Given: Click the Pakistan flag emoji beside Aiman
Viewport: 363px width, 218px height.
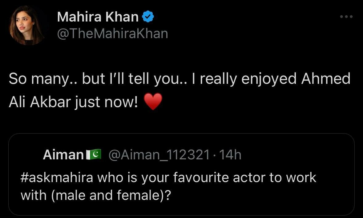Looking at the screenshot, I should (x=94, y=155).
